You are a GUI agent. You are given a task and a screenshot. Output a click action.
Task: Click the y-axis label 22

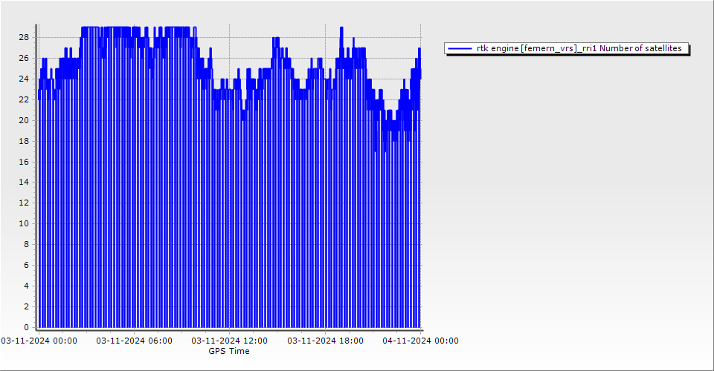pos(24,99)
